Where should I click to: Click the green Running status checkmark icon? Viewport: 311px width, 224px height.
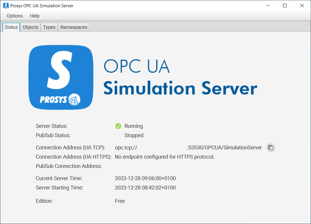coord(118,126)
